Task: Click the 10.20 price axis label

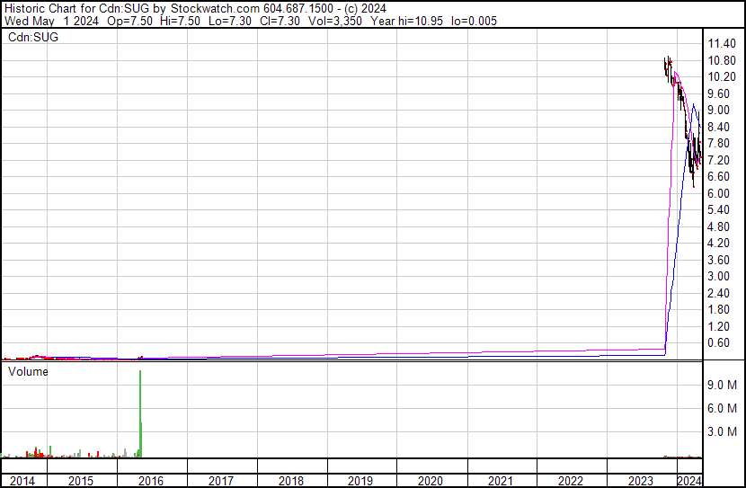Action: pyautogui.click(x=722, y=77)
